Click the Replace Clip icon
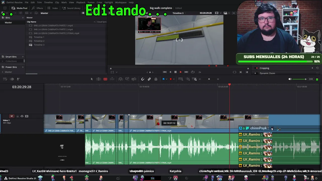Image resolution: width=322 pixels, height=181 pixels. [x=134, y=79]
